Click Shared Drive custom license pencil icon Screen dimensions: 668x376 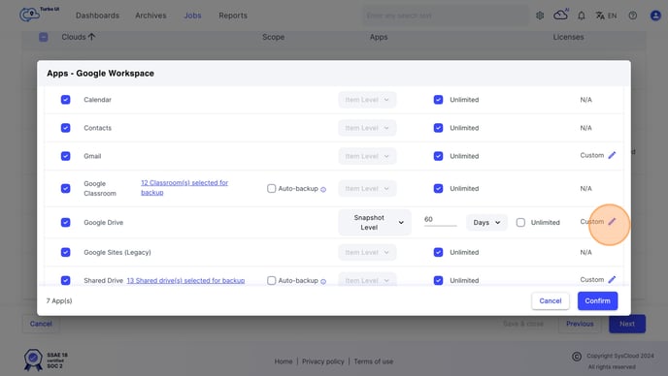pyautogui.click(x=612, y=279)
